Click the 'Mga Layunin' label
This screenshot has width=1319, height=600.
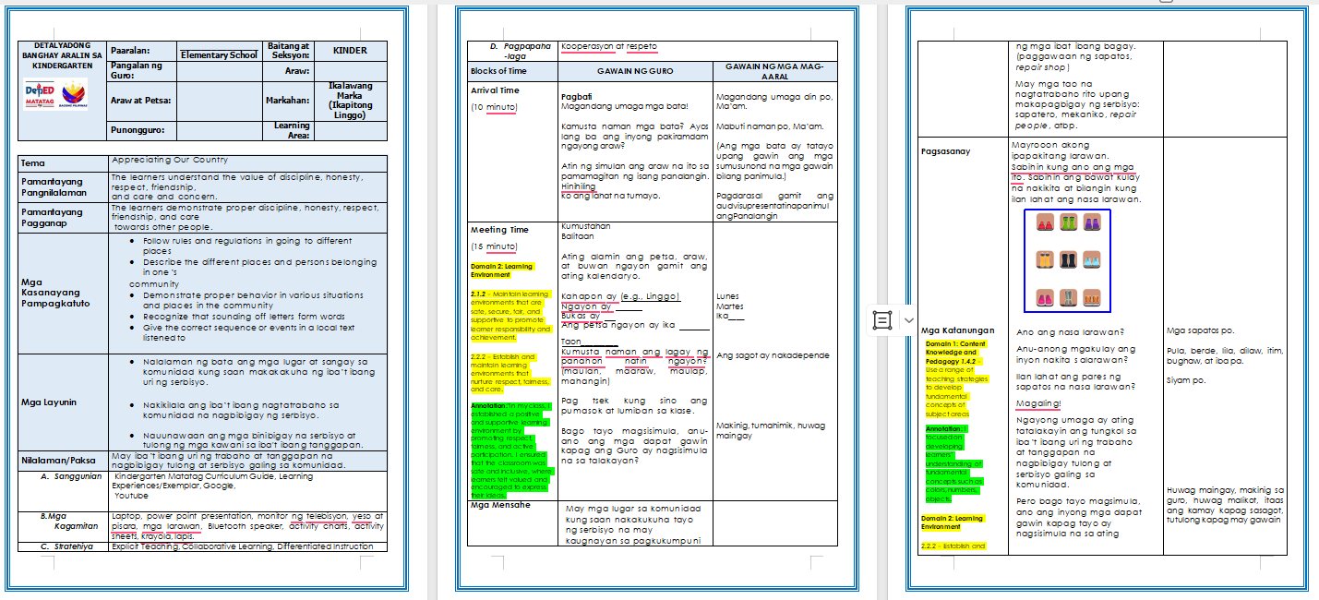click(x=50, y=402)
